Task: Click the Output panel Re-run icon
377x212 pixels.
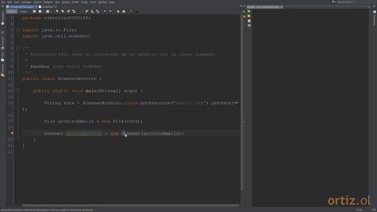Action: pos(249,11)
